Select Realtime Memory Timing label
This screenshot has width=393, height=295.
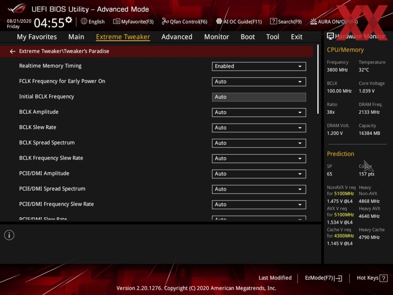50,66
